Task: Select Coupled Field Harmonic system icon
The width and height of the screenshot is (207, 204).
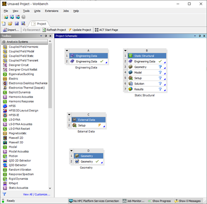Action: [5, 47]
